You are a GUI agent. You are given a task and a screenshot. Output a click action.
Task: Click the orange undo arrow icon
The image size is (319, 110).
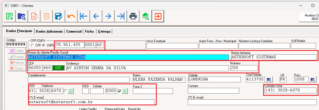[71, 16]
